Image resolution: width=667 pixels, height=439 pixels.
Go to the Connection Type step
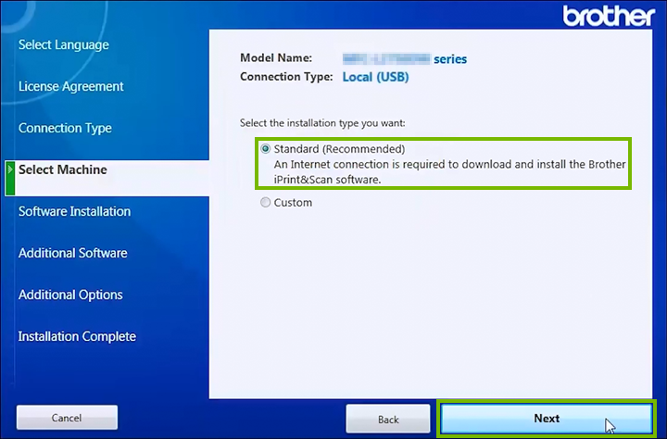point(65,128)
